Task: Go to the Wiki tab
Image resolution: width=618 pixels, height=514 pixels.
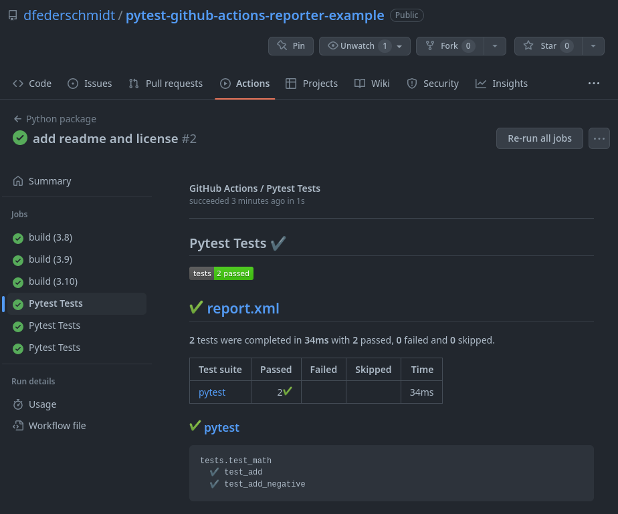Action: 372,84
